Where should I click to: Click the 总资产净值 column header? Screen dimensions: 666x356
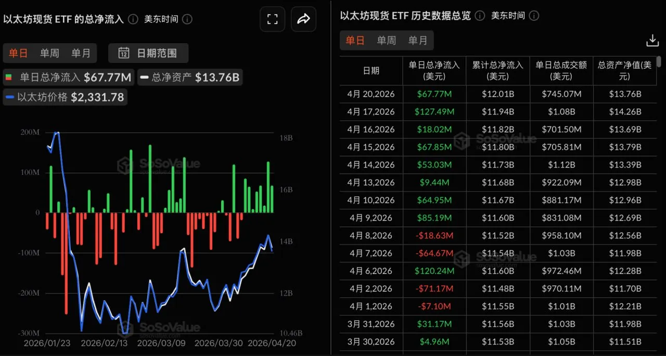click(x=625, y=71)
